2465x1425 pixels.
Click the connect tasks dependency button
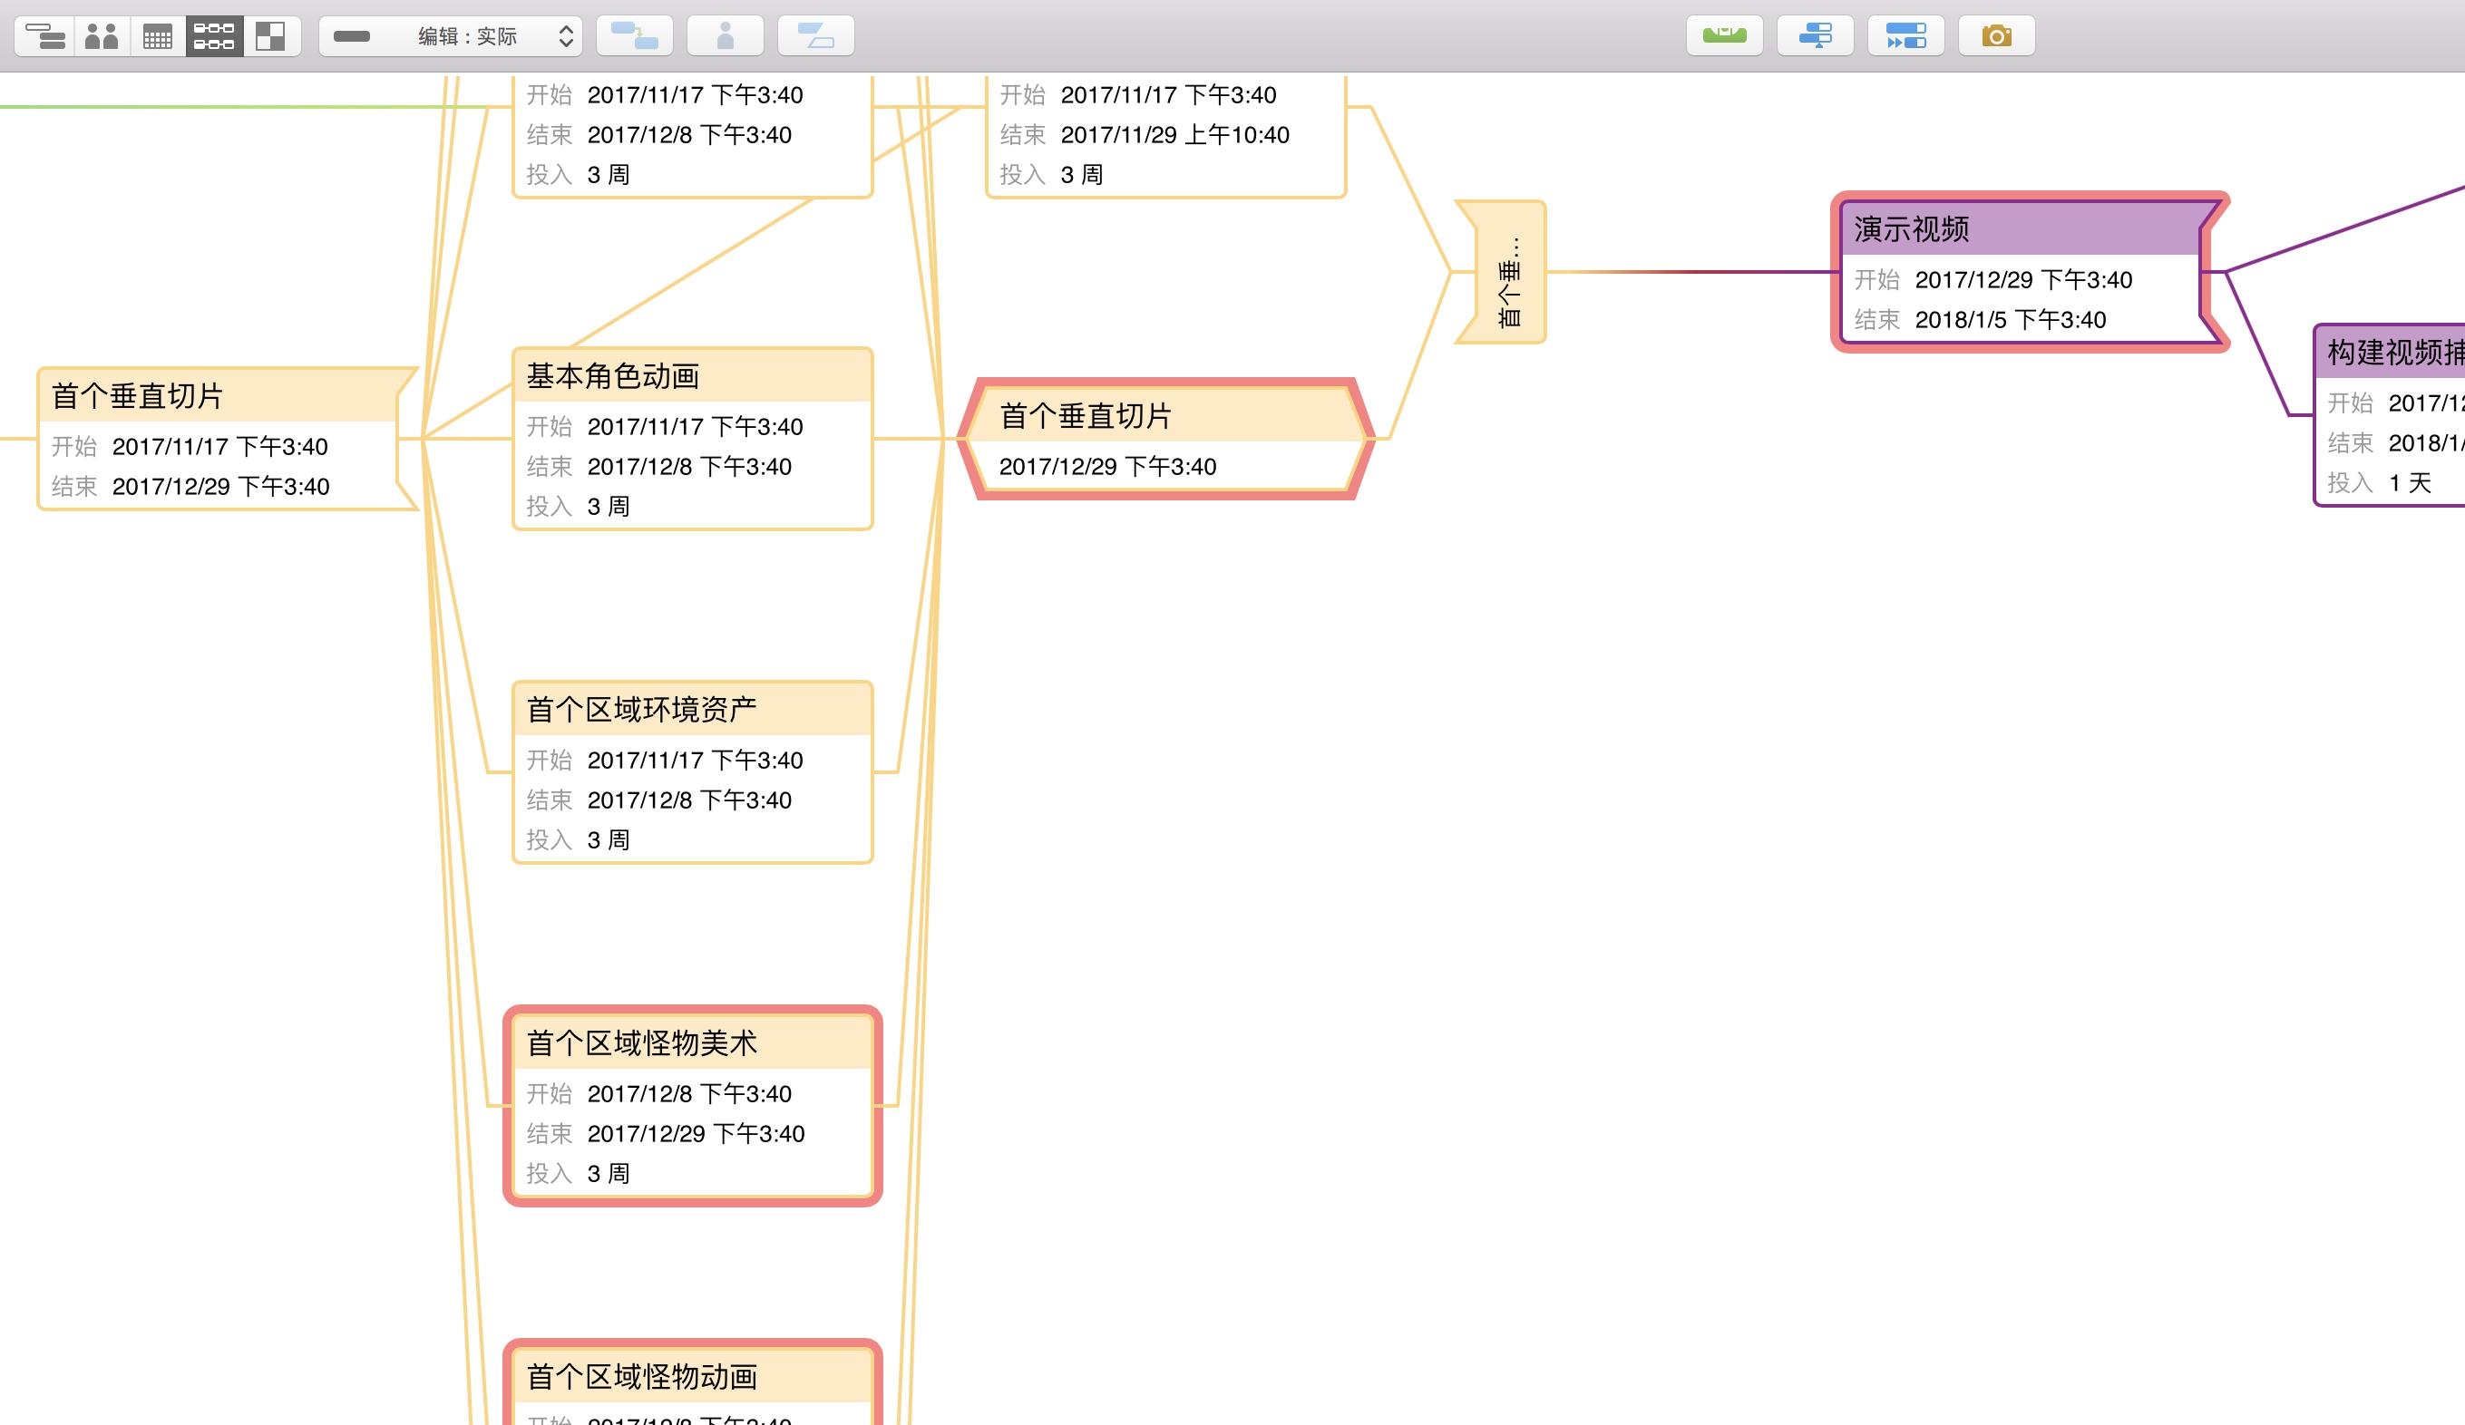[x=635, y=36]
